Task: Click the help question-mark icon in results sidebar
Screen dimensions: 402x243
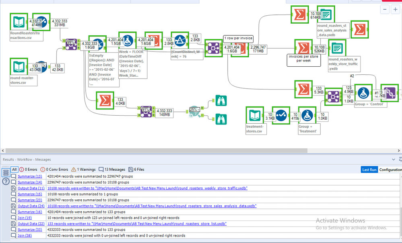Action: (6, 180)
